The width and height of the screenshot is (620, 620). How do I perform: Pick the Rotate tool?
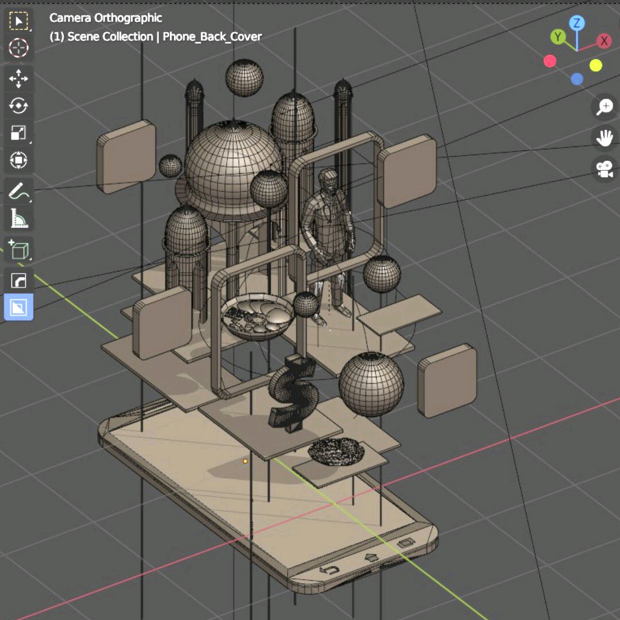(x=18, y=106)
